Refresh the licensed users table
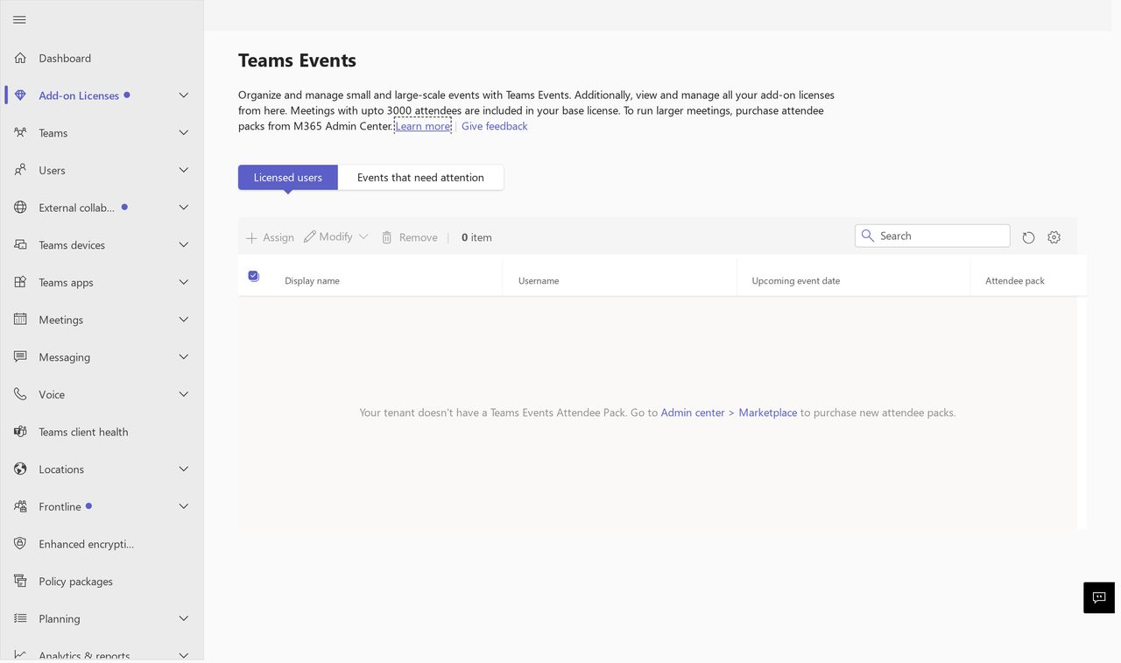Screen dimensions: 1121x663 [x=1028, y=237]
